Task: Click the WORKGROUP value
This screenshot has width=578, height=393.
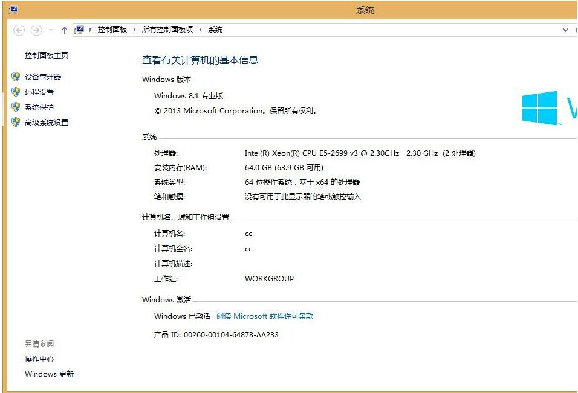Action: [269, 278]
